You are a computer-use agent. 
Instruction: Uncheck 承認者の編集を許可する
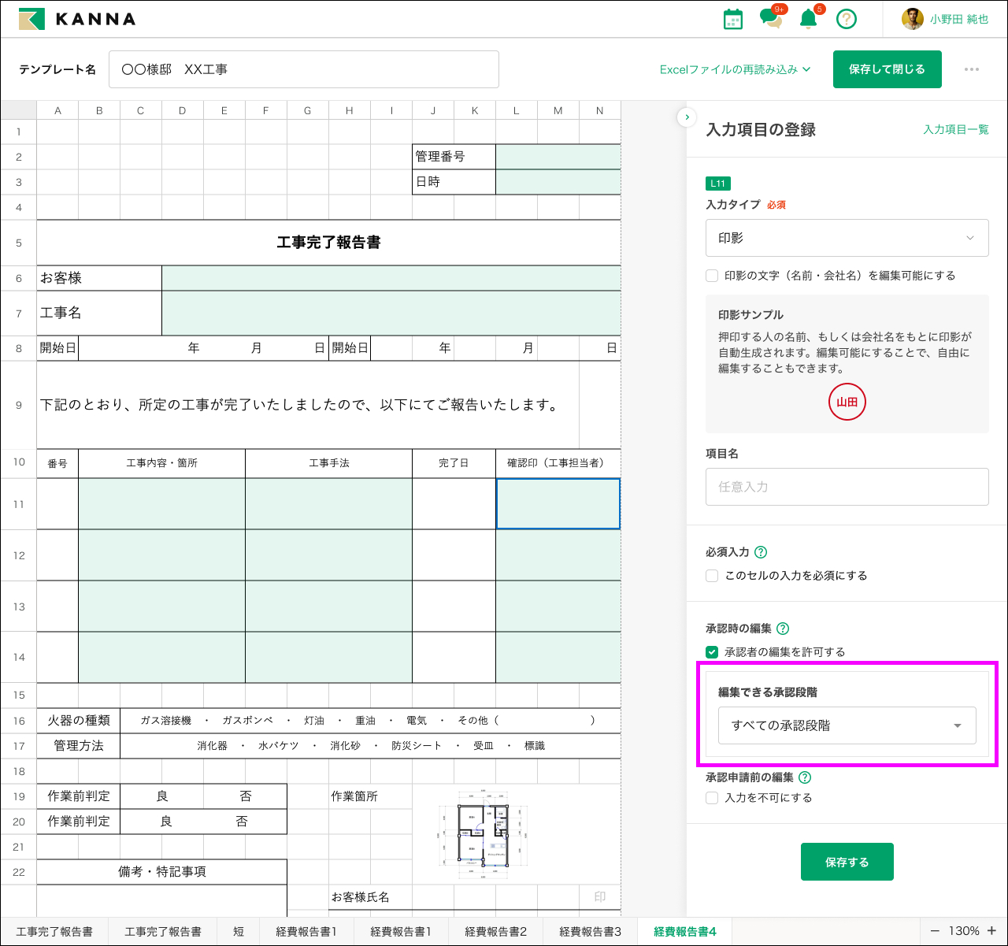(712, 652)
